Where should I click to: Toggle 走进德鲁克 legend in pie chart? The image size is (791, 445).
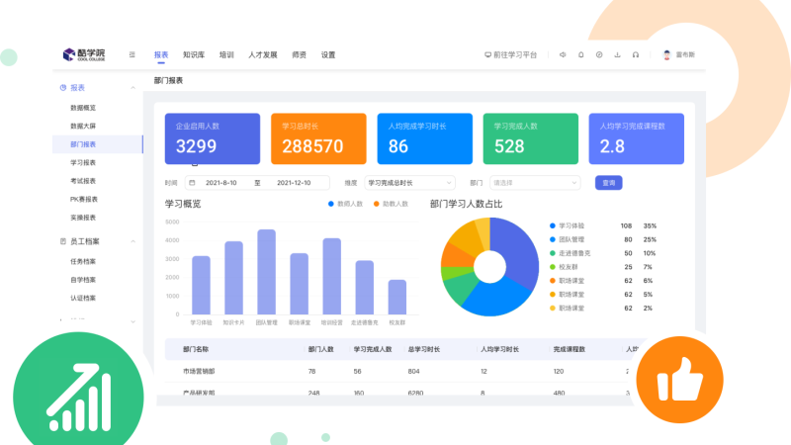pos(571,253)
